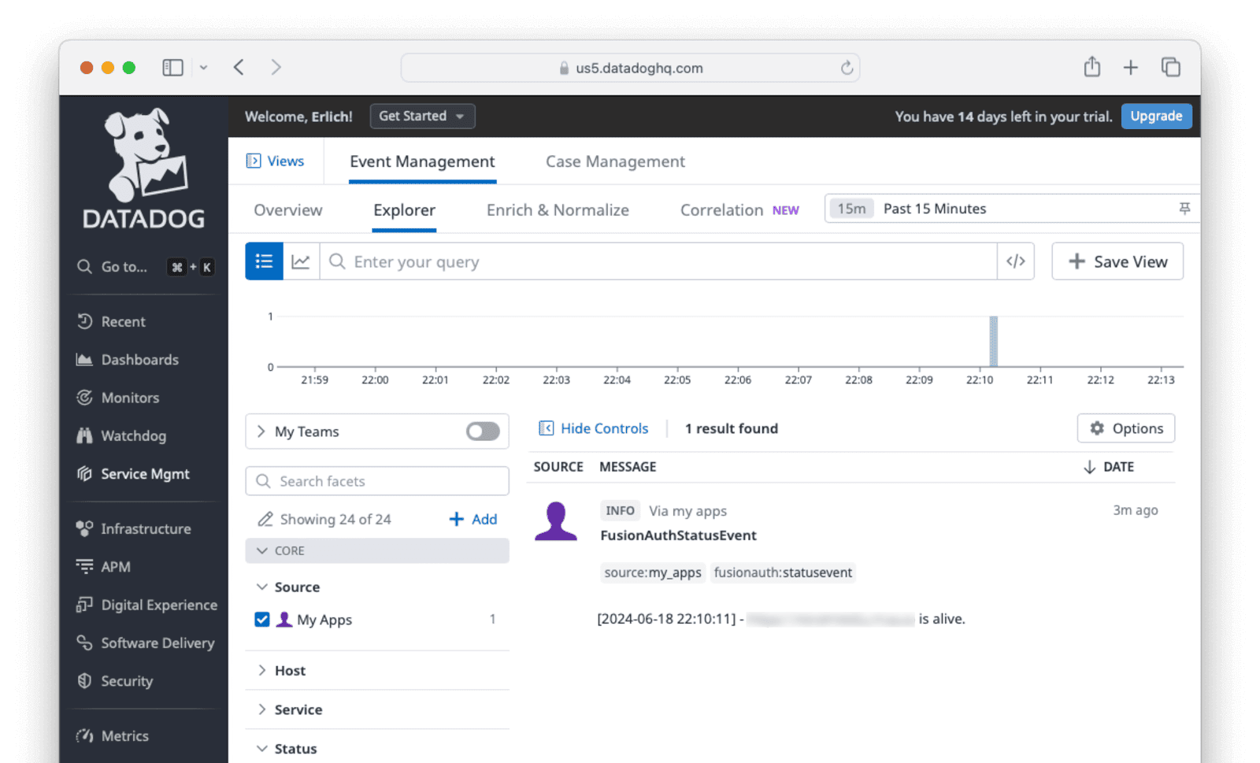The width and height of the screenshot is (1260, 763).
Task: Open the Correlation tab
Action: (x=739, y=210)
